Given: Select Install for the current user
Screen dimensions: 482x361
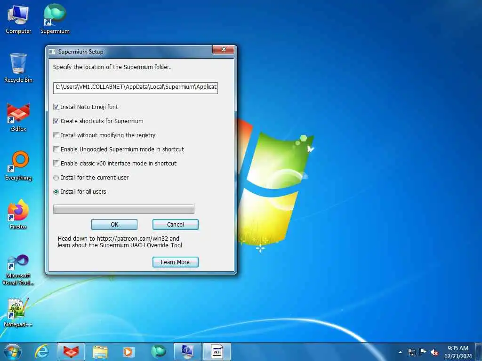Looking at the screenshot, I should [56, 177].
